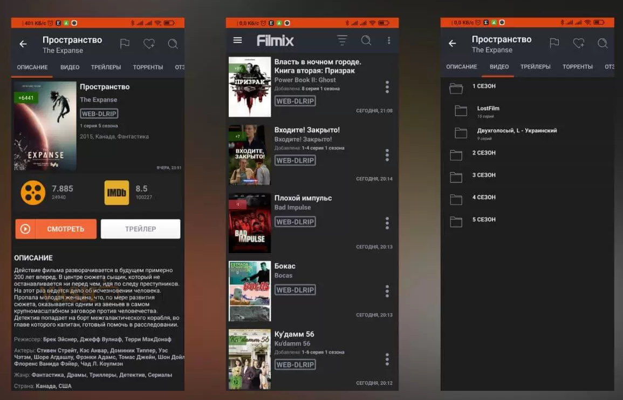Open Призрак poster thumbnail
The height and width of the screenshot is (400, 623).
pos(250,87)
